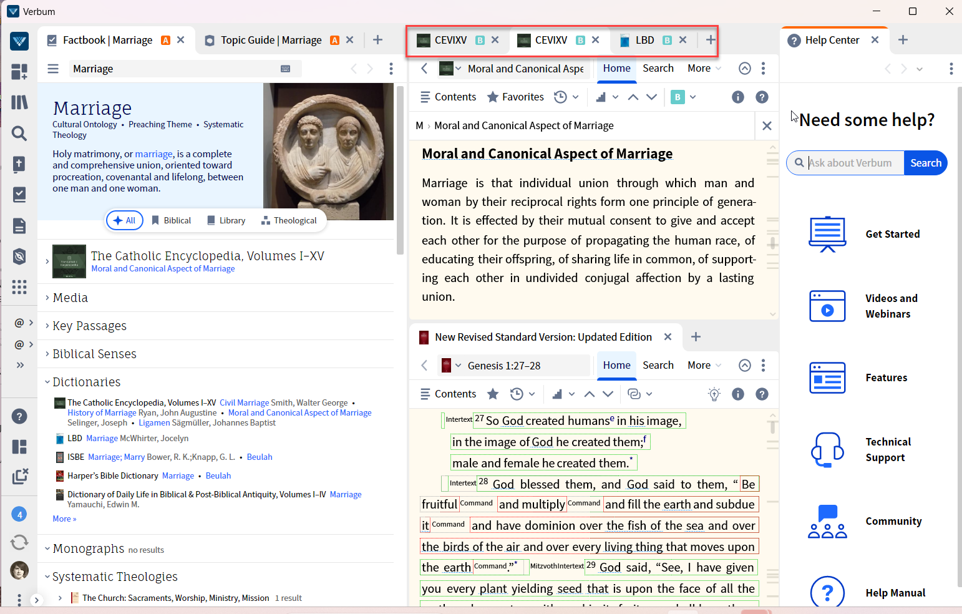The width and height of the screenshot is (962, 614).
Task: Toggle the link set B button in toolbar
Action: tap(678, 97)
